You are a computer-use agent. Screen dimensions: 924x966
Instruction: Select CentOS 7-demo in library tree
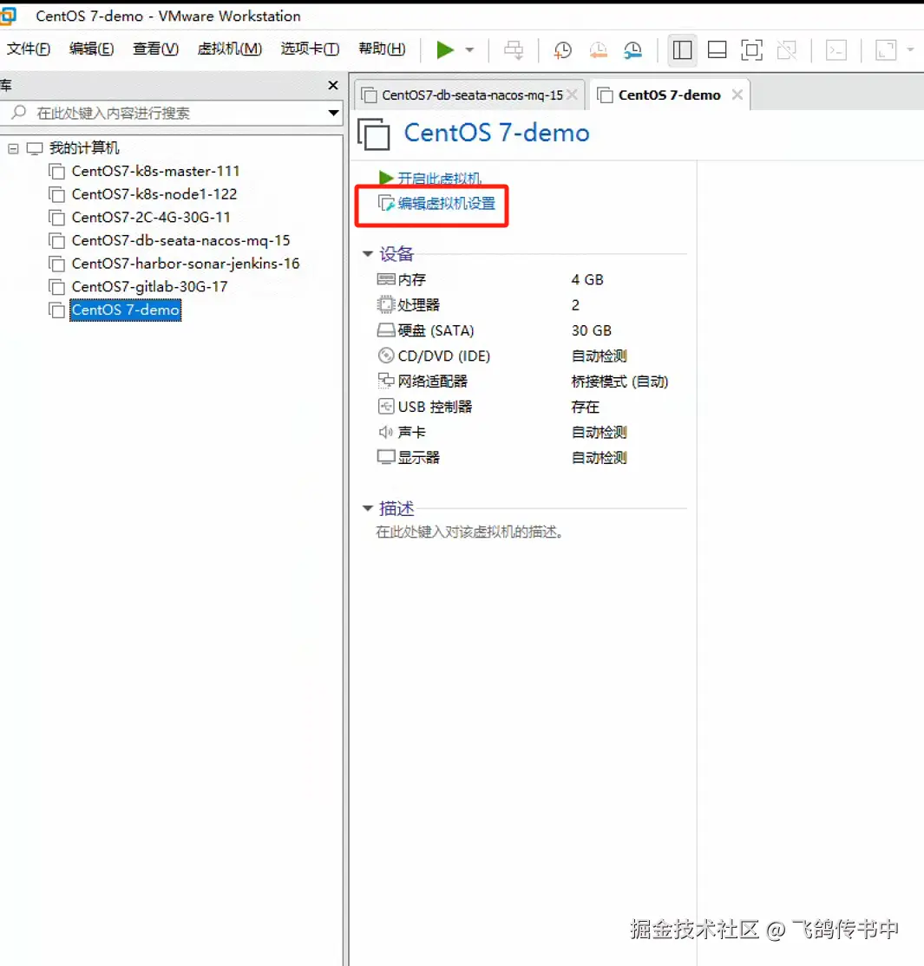point(125,310)
